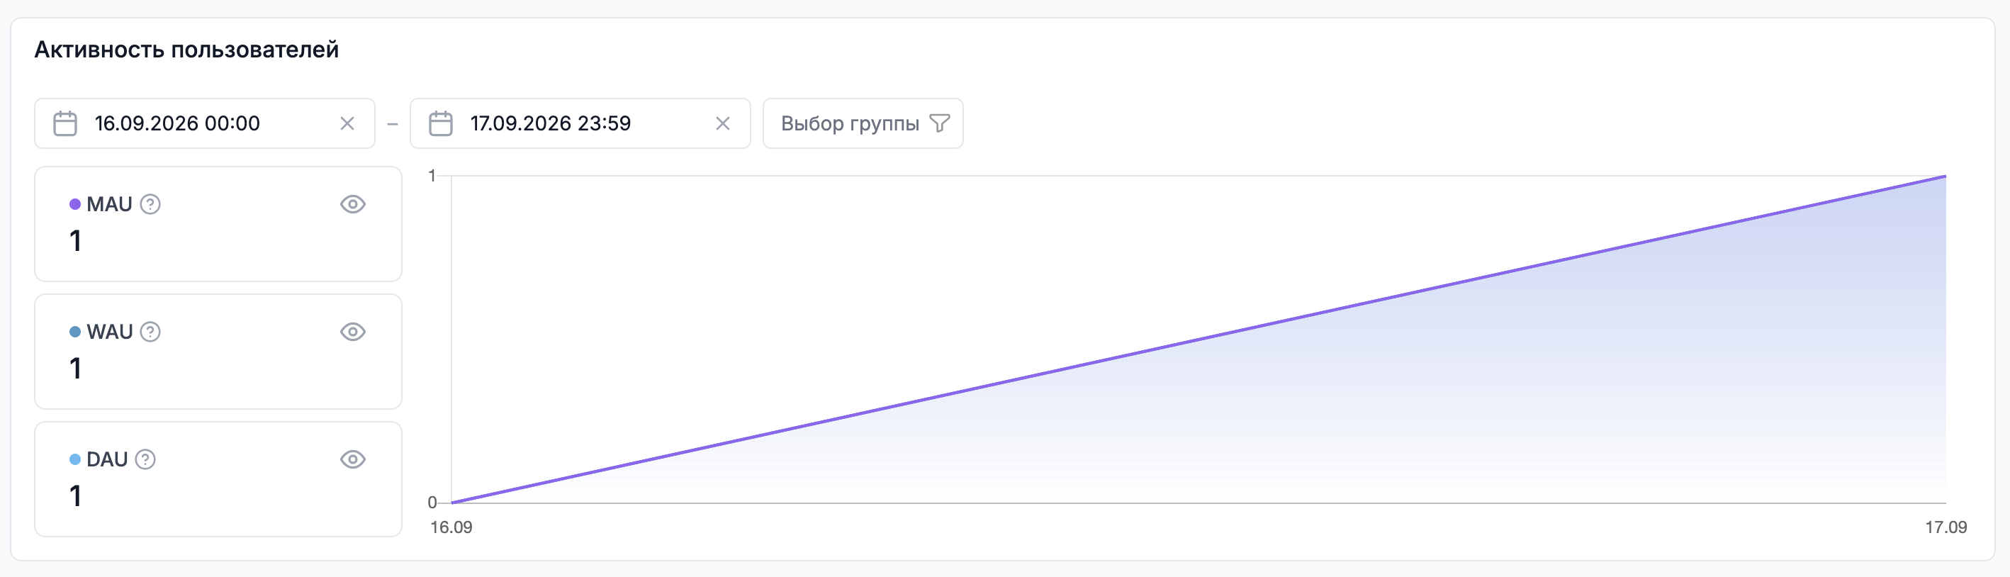Viewport: 2010px width, 577px height.
Task: Click the WAU help question icon
Action: [150, 332]
